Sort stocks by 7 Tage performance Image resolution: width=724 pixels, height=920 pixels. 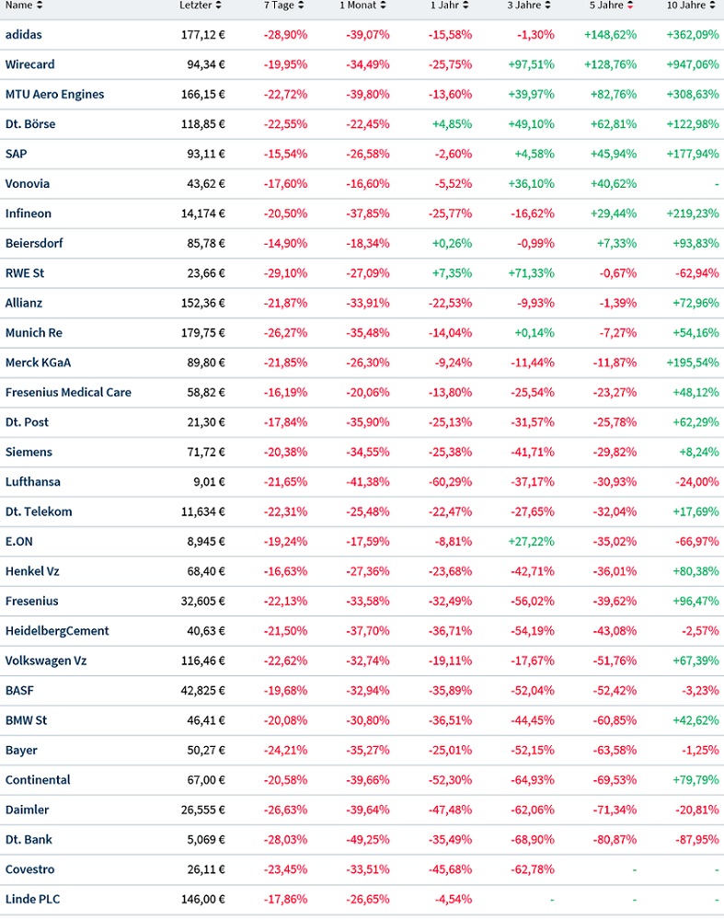tap(299, 6)
